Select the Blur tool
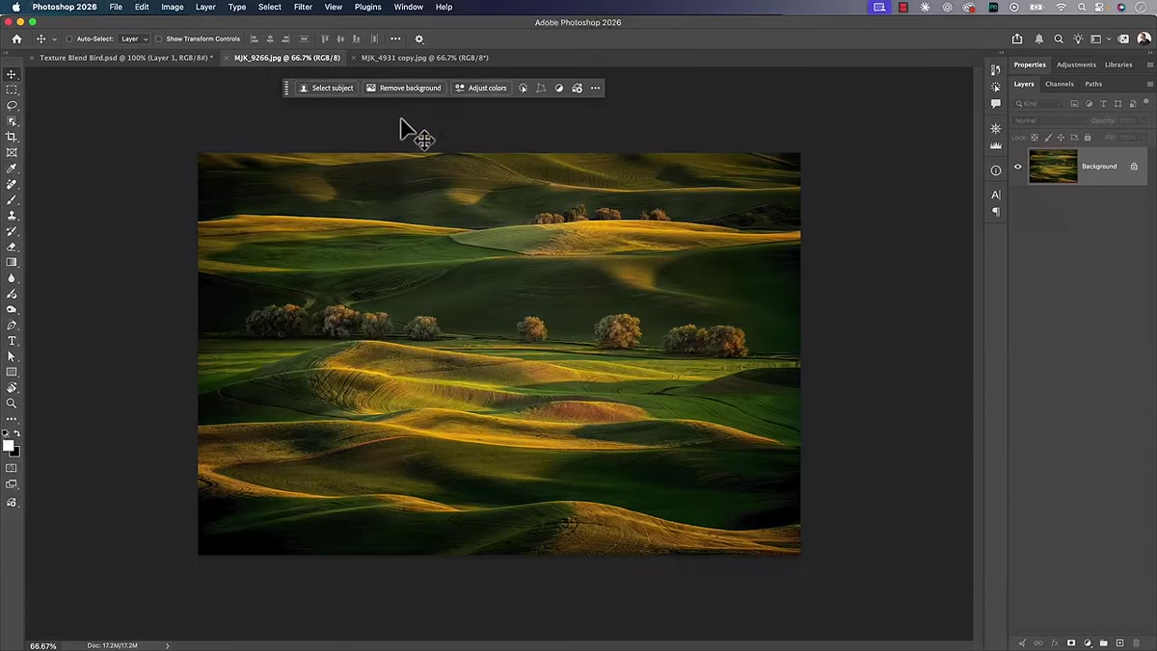Image resolution: width=1157 pixels, height=651 pixels. point(12,278)
